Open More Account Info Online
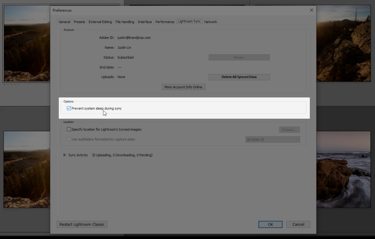Viewport: 375px width, 239px height. pos(183,87)
